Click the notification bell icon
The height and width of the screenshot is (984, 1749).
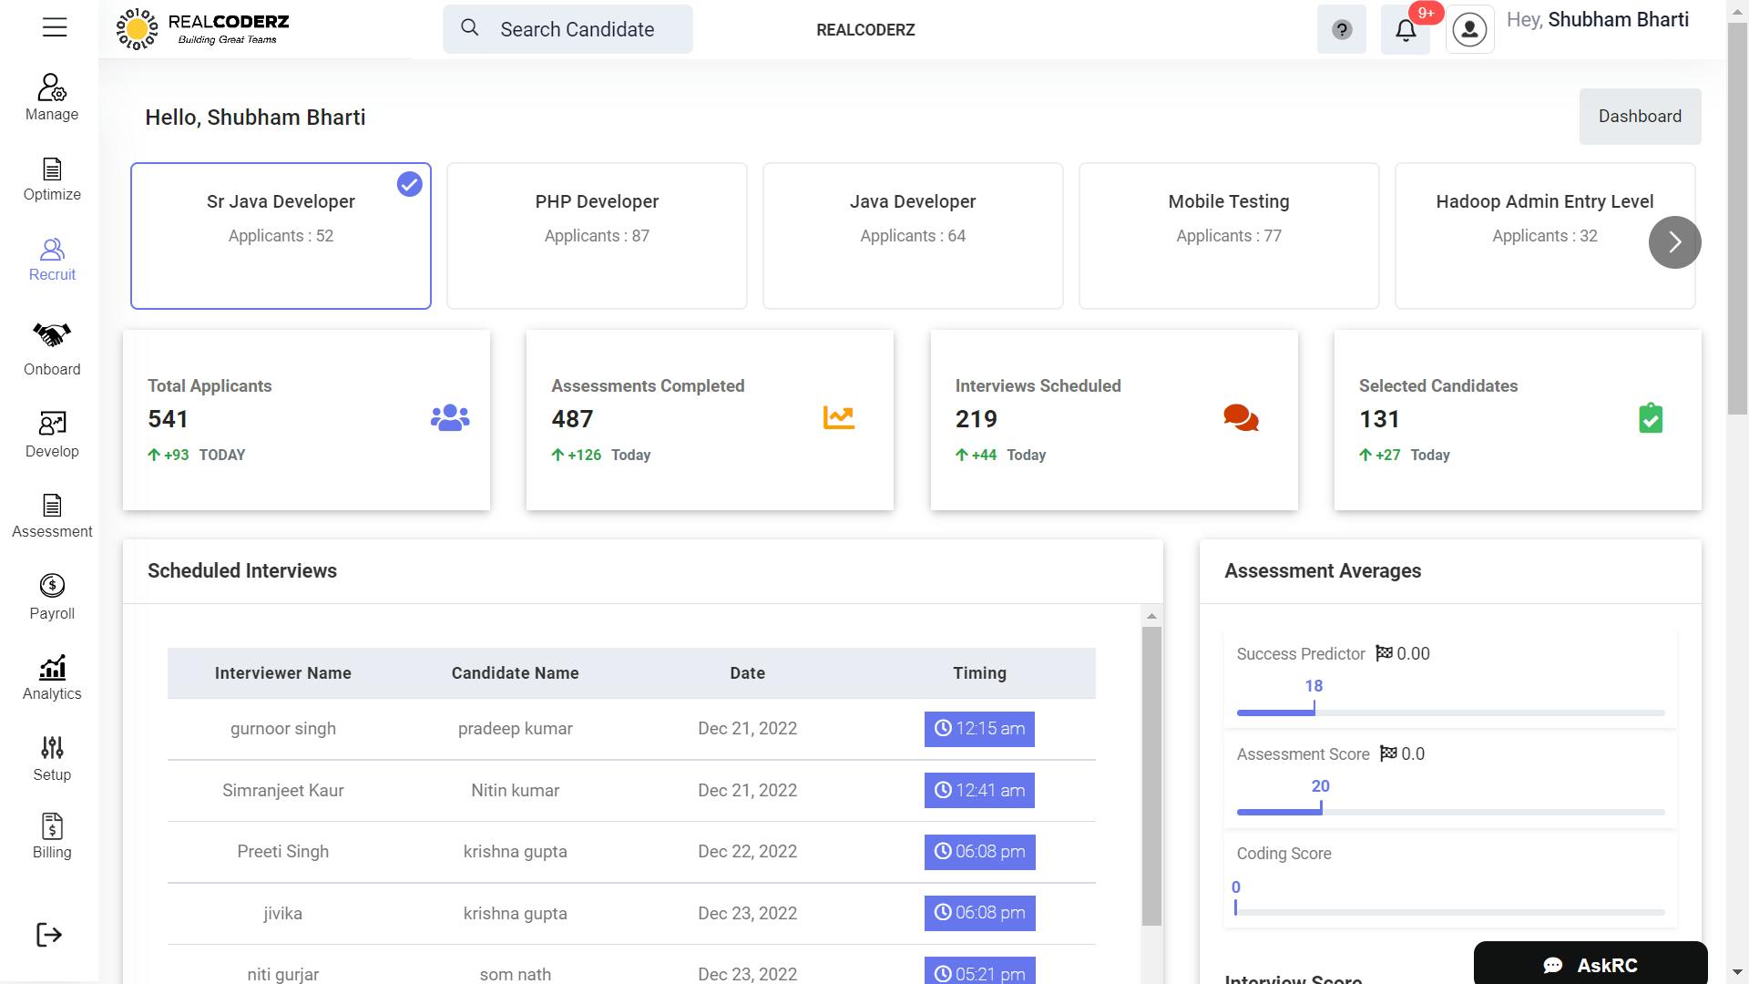[x=1406, y=30]
